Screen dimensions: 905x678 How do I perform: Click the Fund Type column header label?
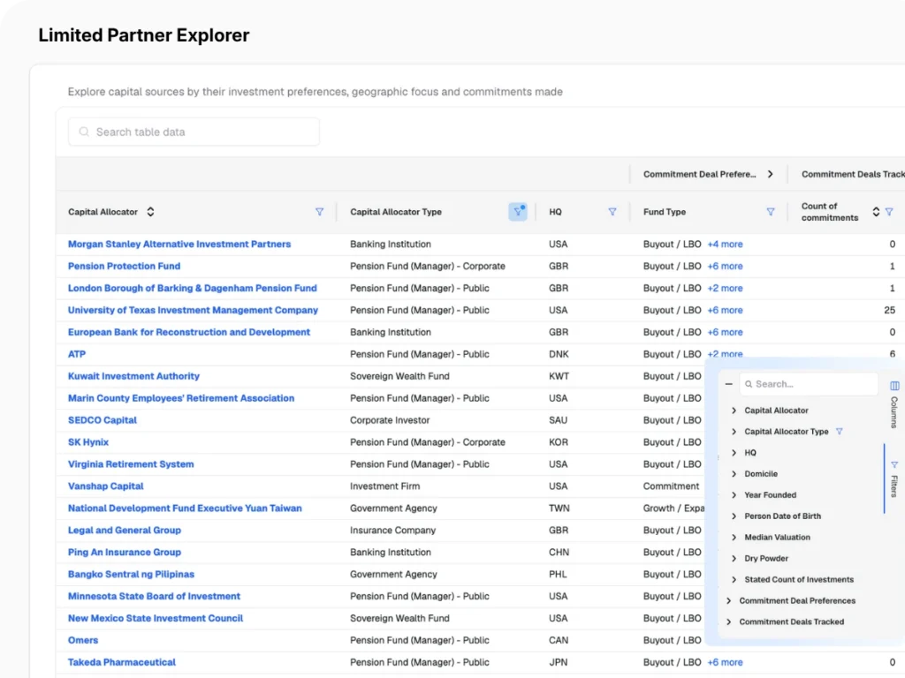point(665,212)
